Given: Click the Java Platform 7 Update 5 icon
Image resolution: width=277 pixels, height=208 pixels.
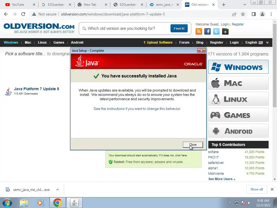Looking at the screenshot, I should point(8,92).
